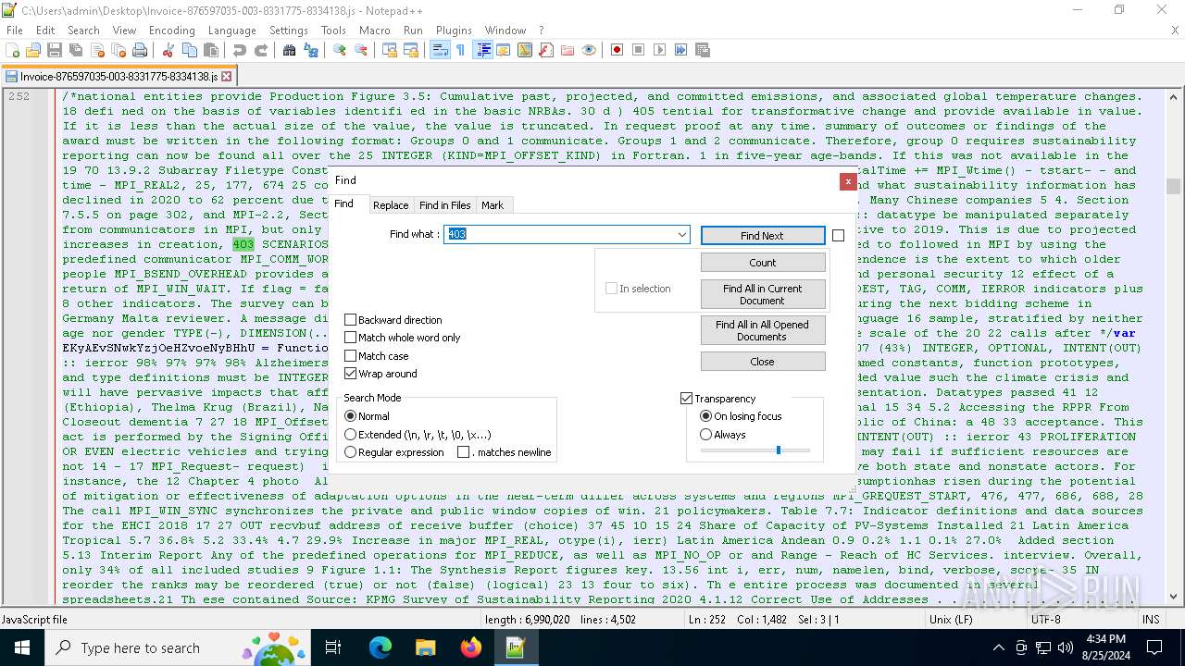Toggle the indent guide icon
The height and width of the screenshot is (666, 1185).
click(x=483, y=50)
